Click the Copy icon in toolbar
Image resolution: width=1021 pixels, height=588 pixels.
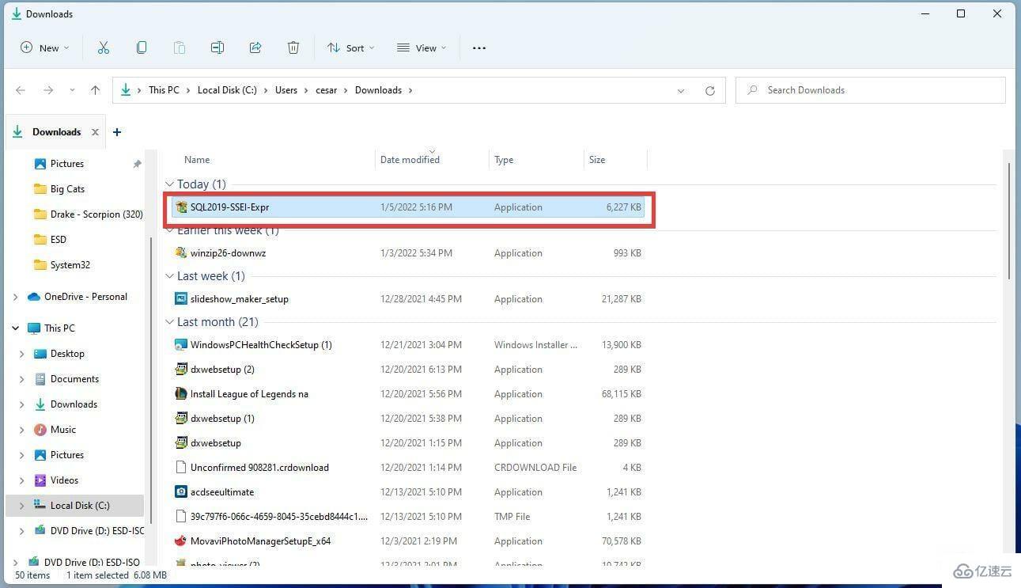pyautogui.click(x=142, y=47)
